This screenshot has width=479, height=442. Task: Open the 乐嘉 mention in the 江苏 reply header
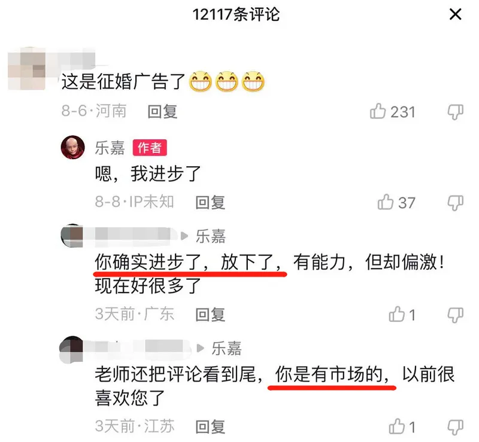[227, 348]
